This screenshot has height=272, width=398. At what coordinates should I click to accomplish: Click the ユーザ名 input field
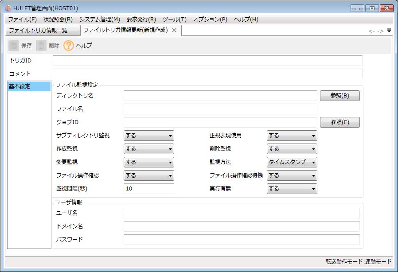242,213
